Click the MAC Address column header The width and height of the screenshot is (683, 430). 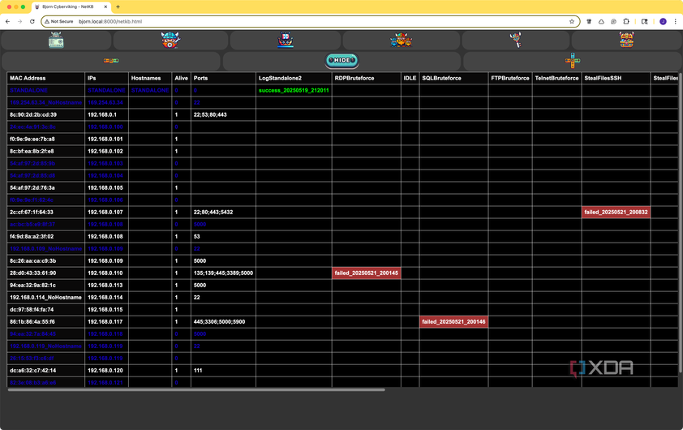click(x=45, y=78)
